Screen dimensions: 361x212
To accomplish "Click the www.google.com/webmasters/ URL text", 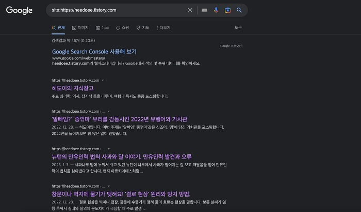I will coord(78,58).
